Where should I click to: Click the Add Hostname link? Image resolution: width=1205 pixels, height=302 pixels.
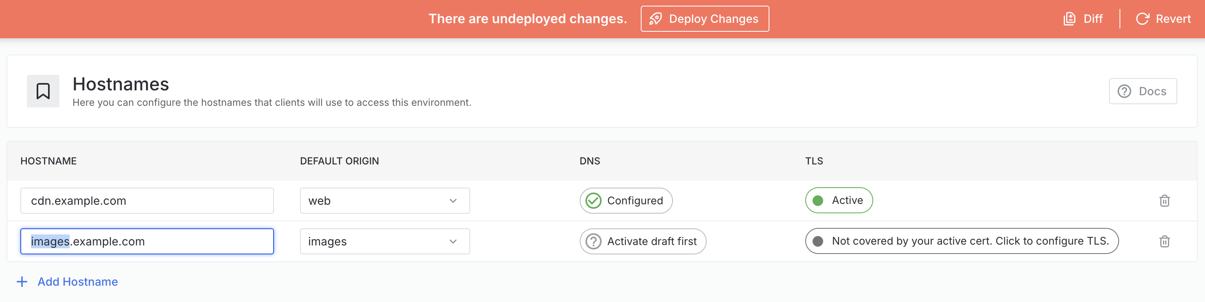click(x=78, y=281)
